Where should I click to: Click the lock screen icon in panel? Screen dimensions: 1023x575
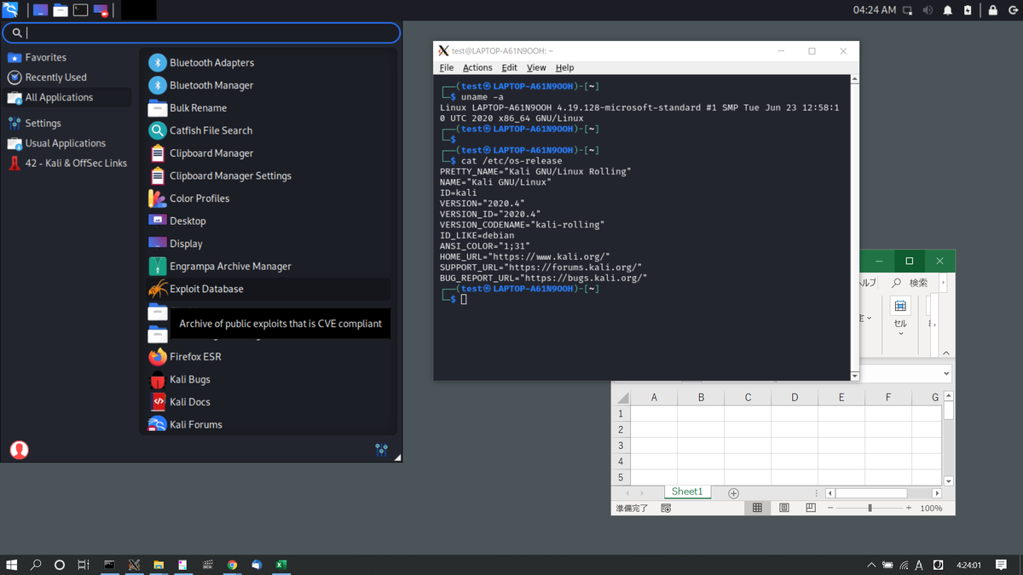[993, 10]
